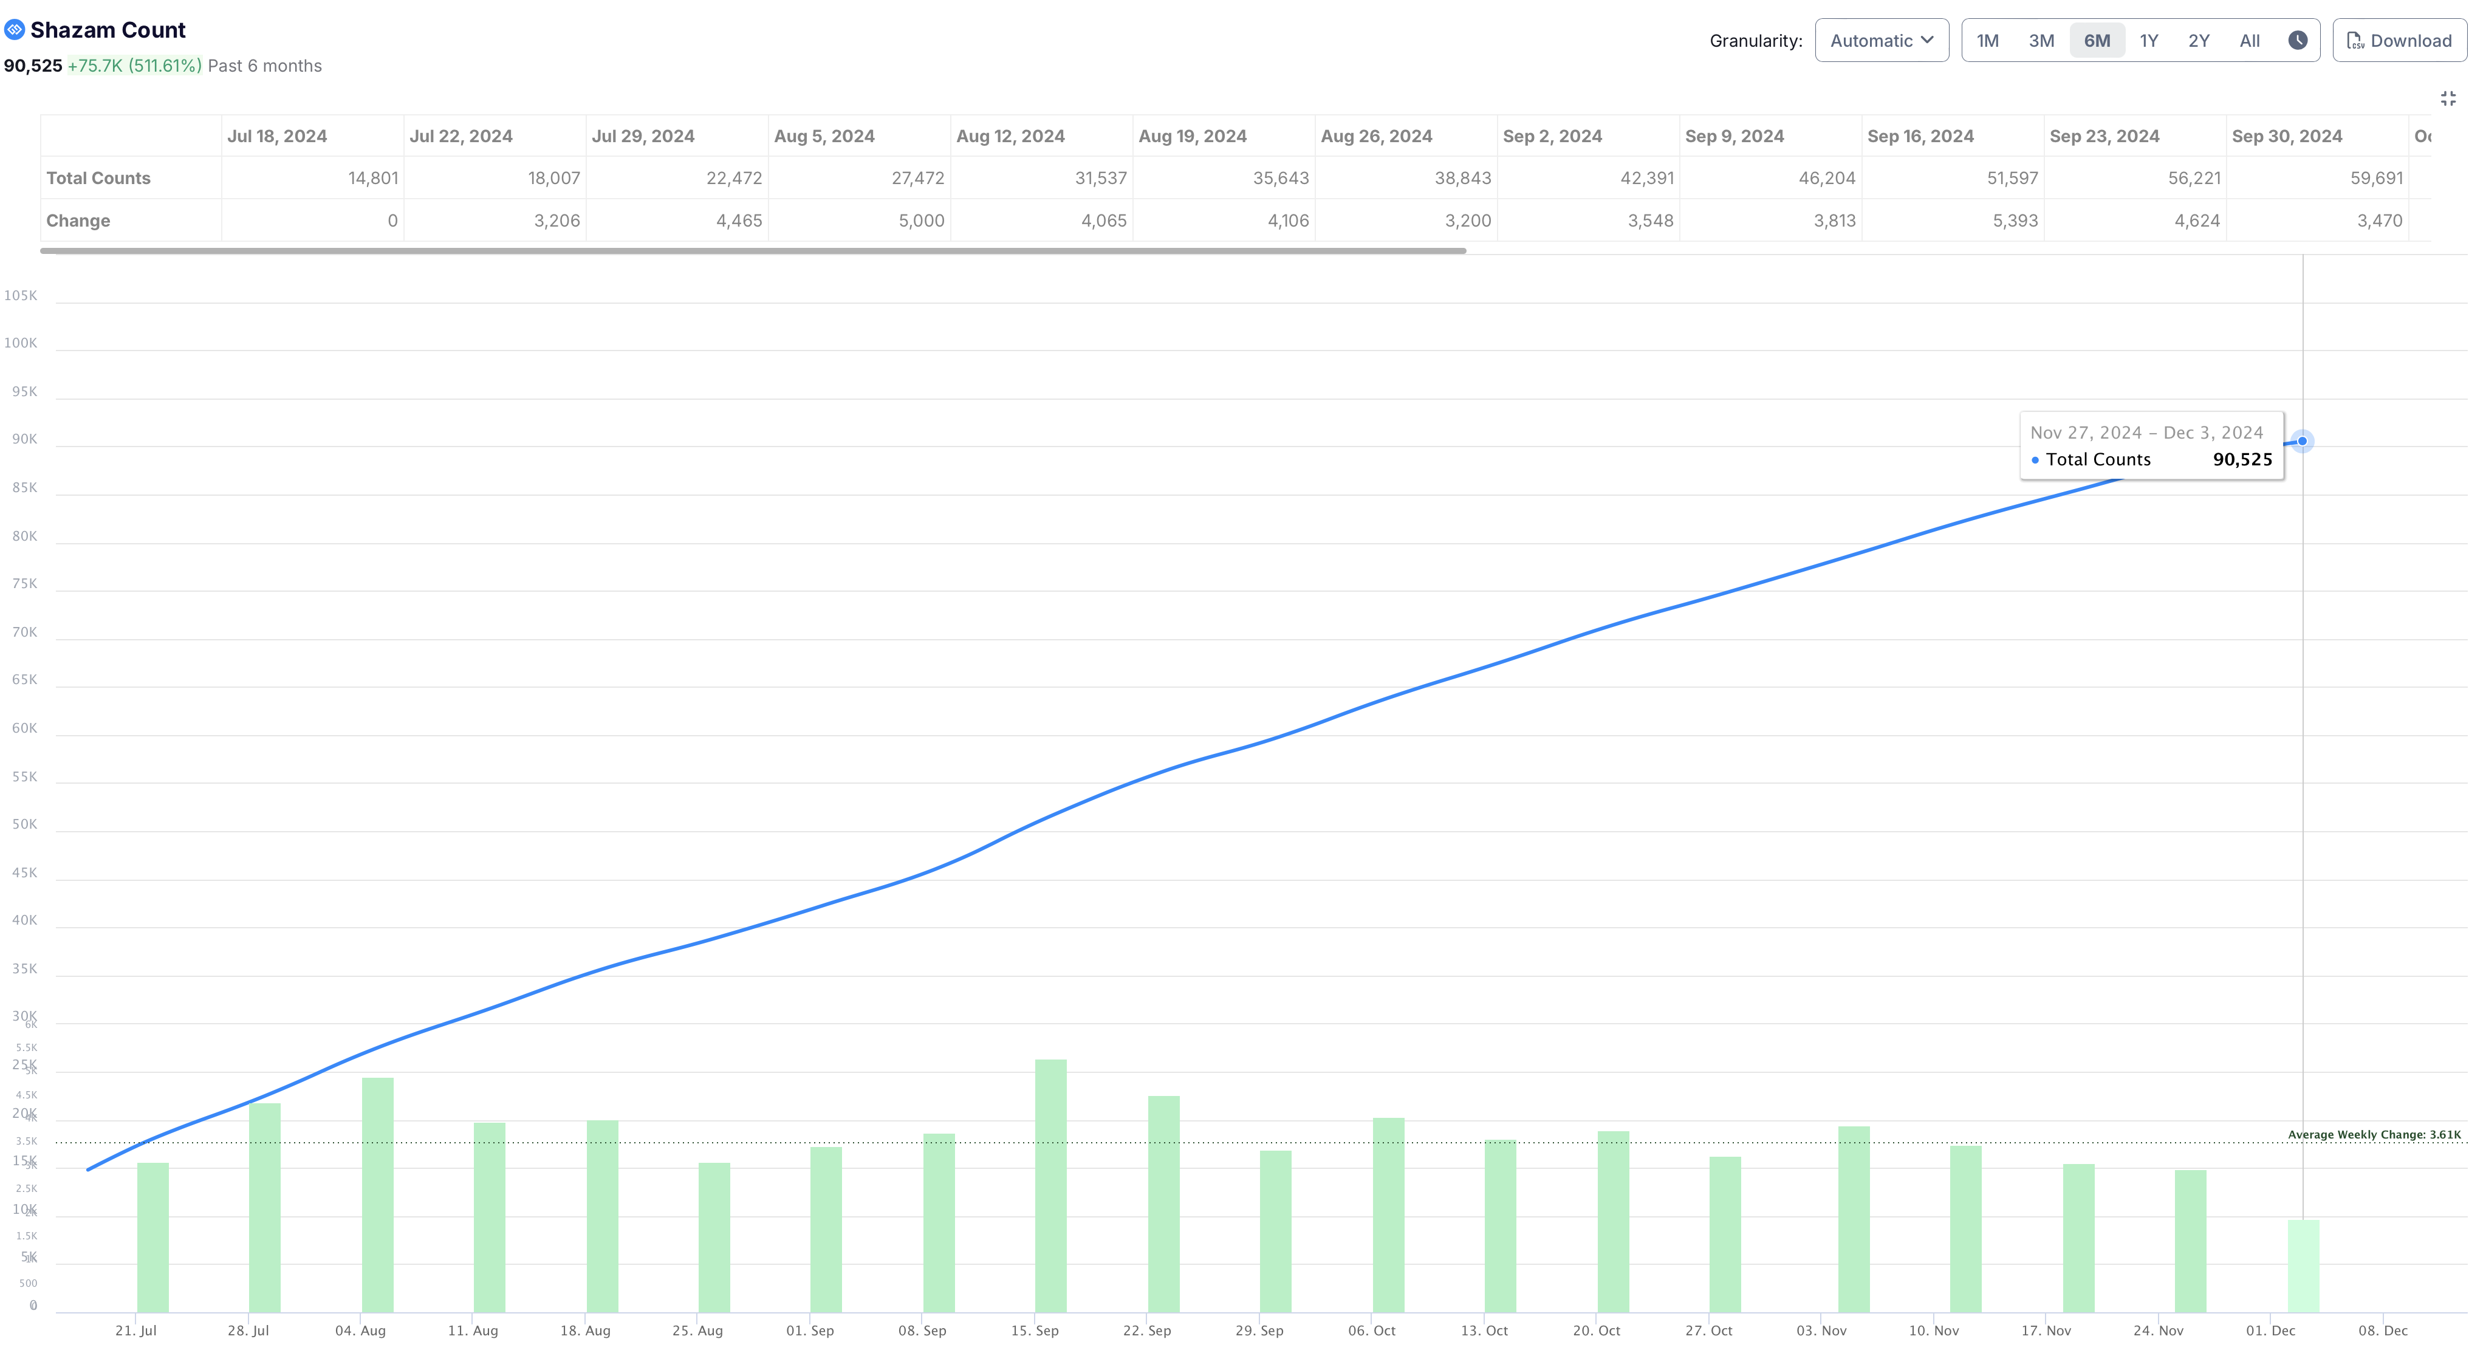Switch to the 1Y time range

(x=2149, y=40)
